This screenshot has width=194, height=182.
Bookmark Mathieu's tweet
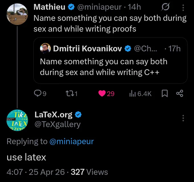click(165, 94)
